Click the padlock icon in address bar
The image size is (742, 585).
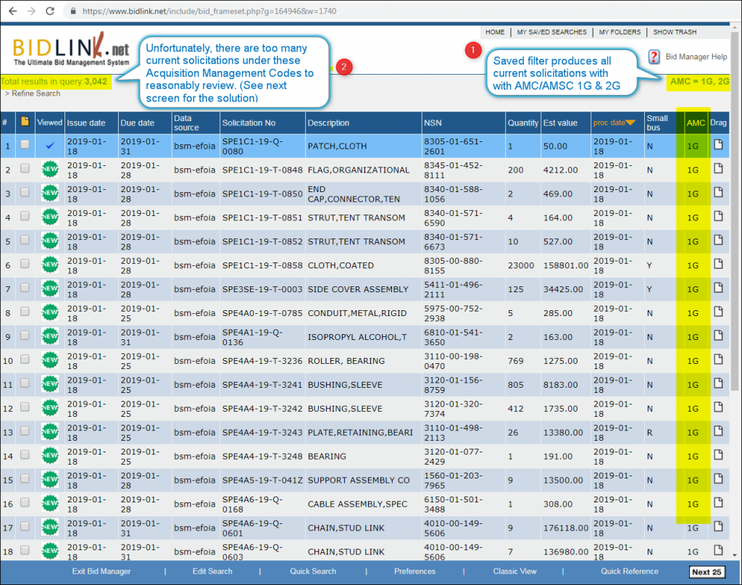coord(73,11)
